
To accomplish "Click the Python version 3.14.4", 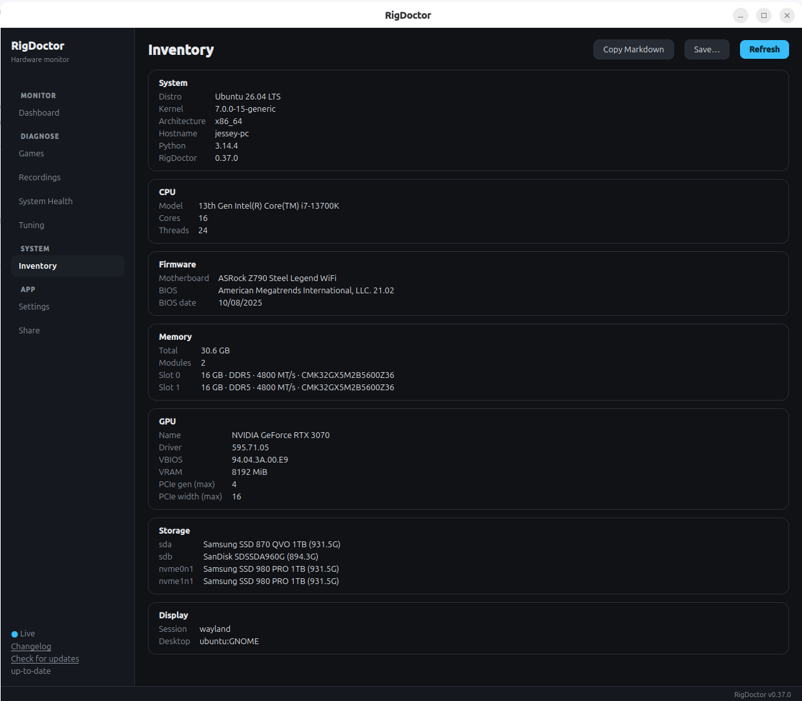I will point(226,145).
